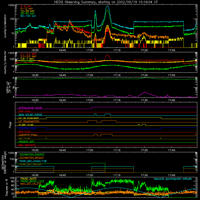The width and height of the screenshot is (200, 200).
Task: Click the 17:30 tick under GOES panel
Action: [144, 100]
